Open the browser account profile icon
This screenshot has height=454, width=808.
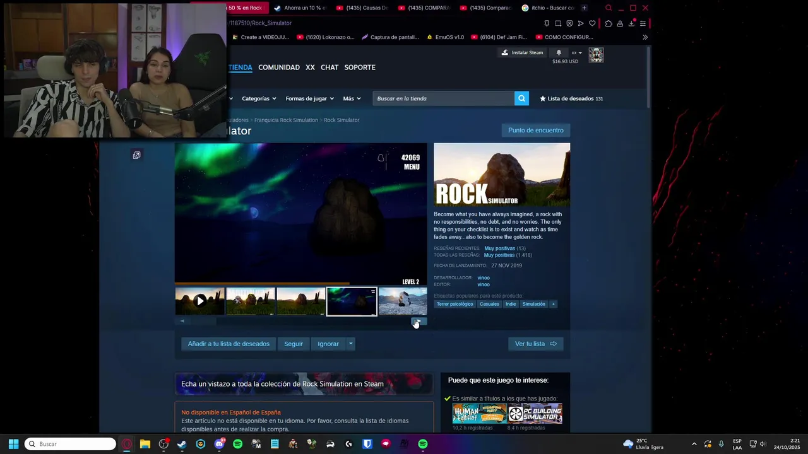pos(620,23)
